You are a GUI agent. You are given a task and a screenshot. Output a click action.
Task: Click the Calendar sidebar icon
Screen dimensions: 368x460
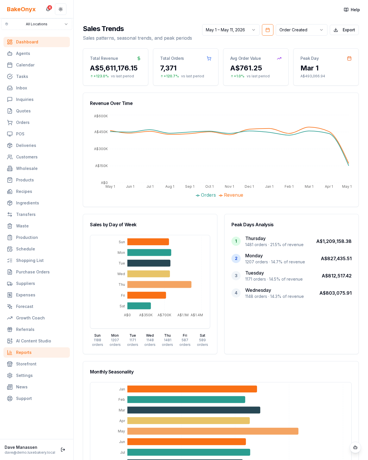tap(10, 65)
